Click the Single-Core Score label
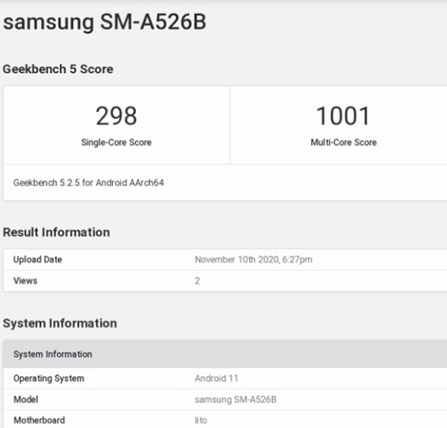This screenshot has width=447, height=428. click(116, 142)
